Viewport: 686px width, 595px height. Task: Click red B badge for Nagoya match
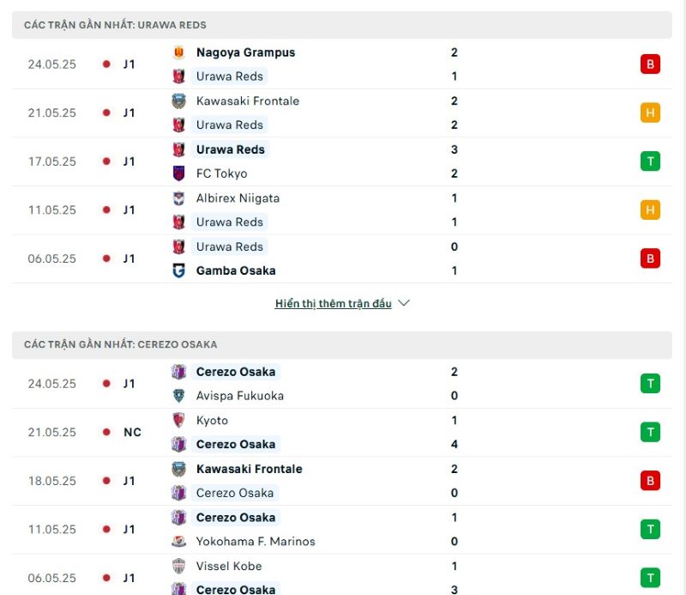point(650,64)
